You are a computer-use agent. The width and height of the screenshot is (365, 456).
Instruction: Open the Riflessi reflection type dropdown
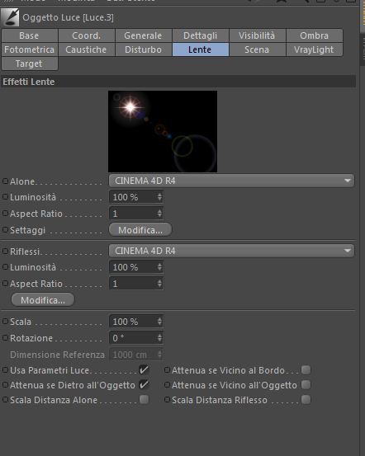231,251
